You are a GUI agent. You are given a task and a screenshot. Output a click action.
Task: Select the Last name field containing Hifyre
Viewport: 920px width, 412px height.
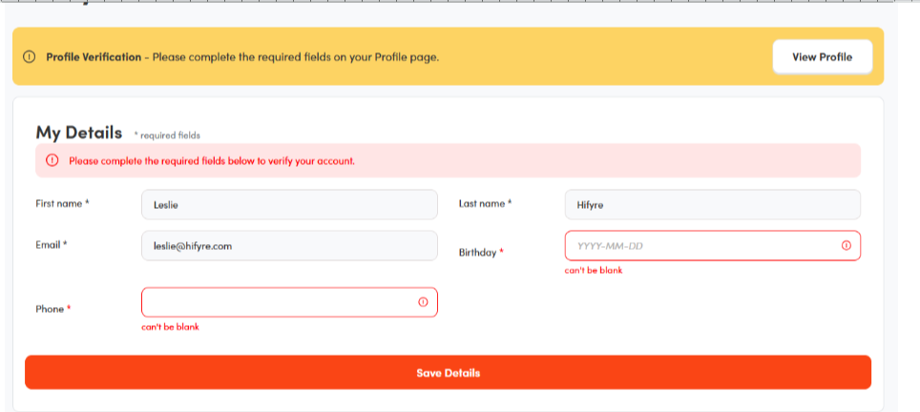tap(712, 204)
